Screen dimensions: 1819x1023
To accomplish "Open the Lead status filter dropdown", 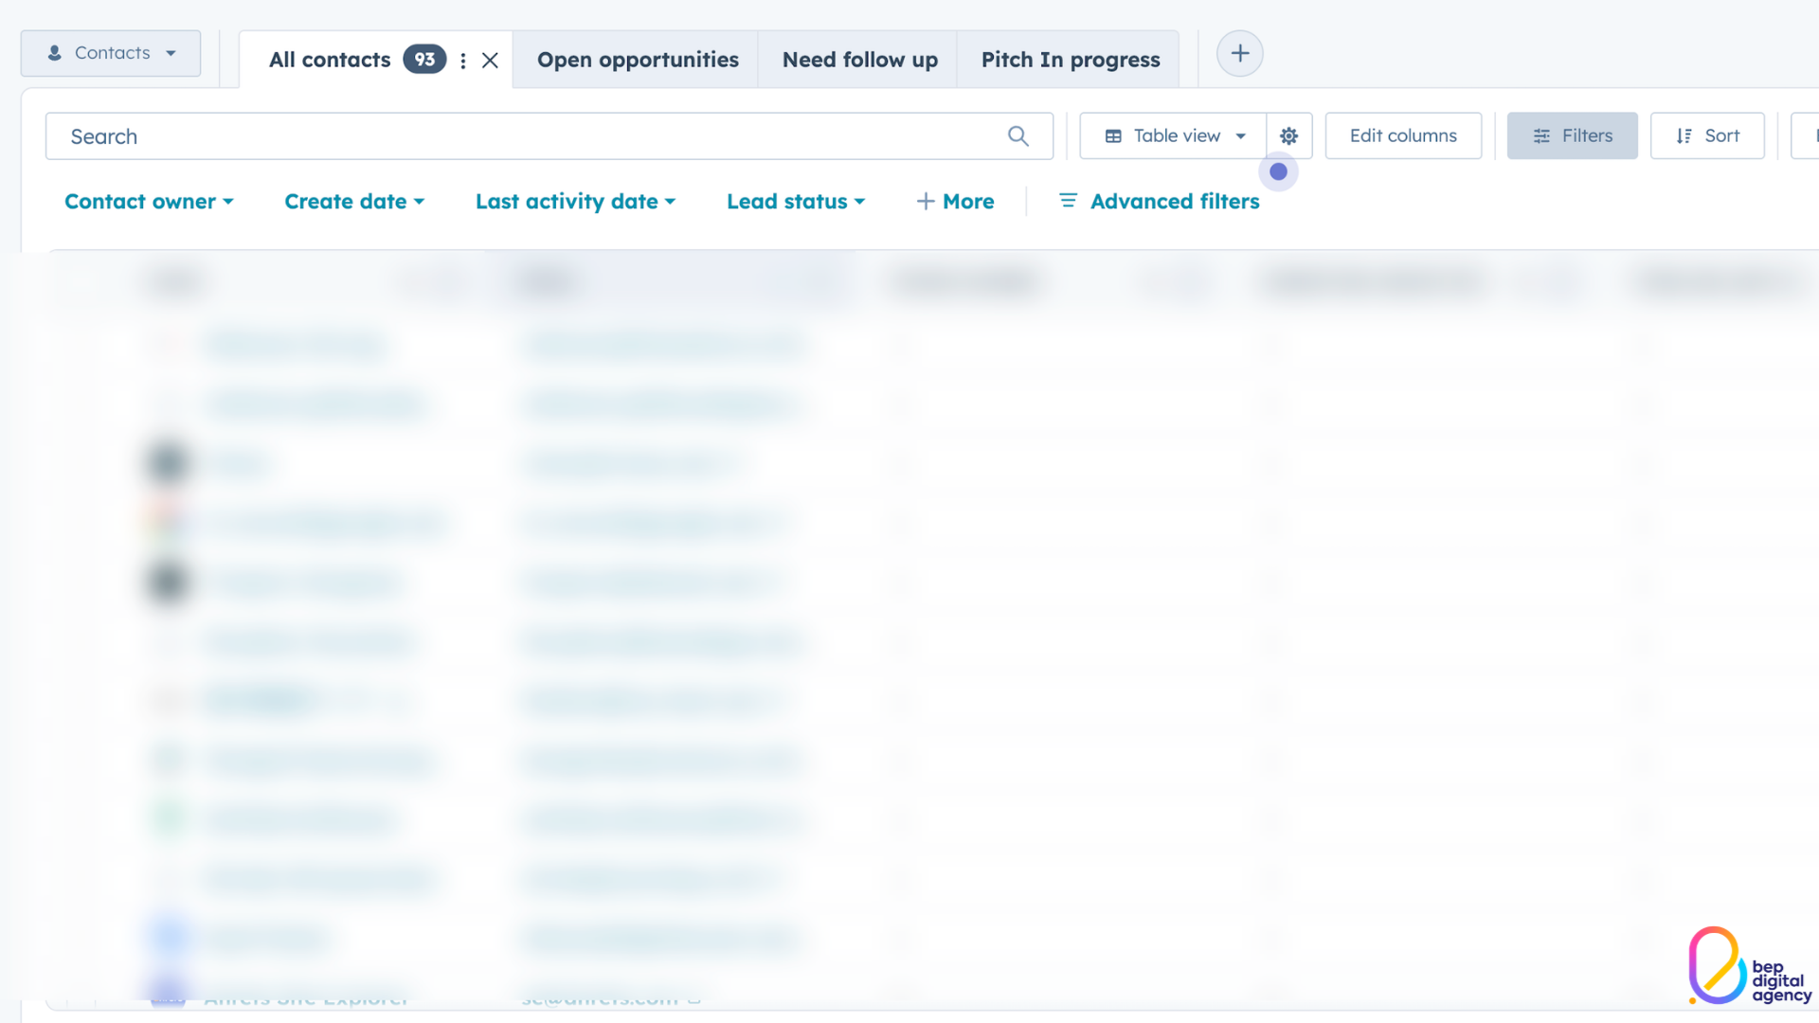I will (x=796, y=202).
